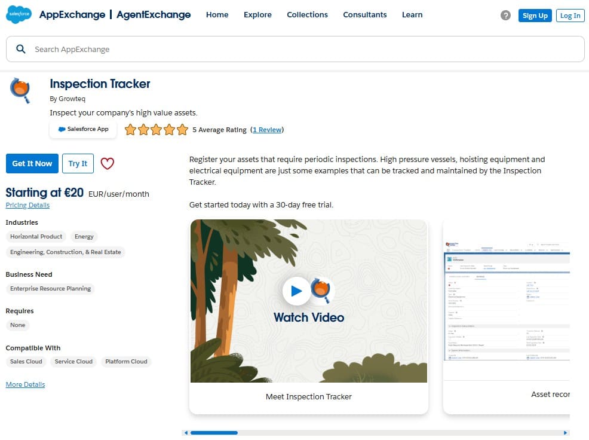The height and width of the screenshot is (440, 589).
Task: Select the Energy industry tag
Action: point(84,237)
